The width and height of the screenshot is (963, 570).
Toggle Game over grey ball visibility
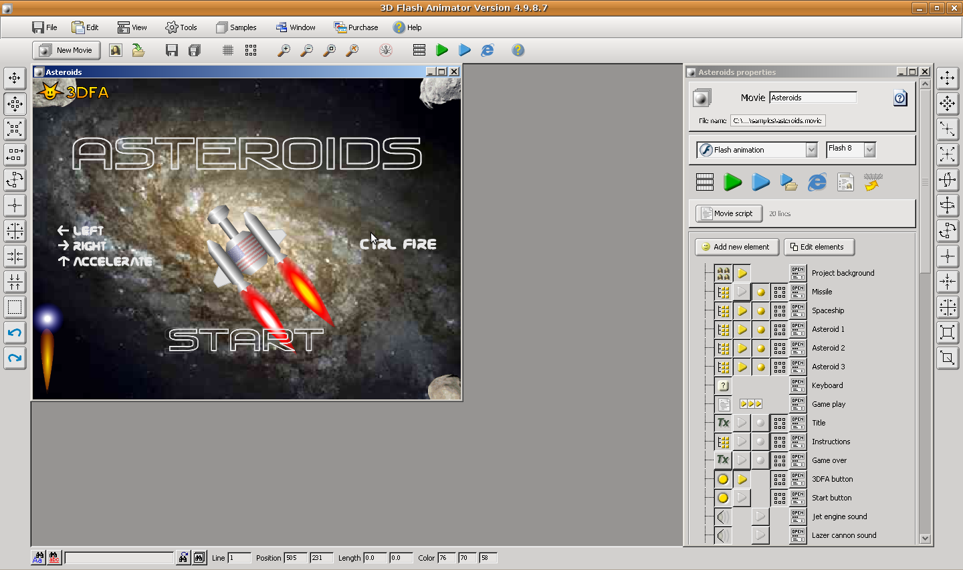point(760,460)
